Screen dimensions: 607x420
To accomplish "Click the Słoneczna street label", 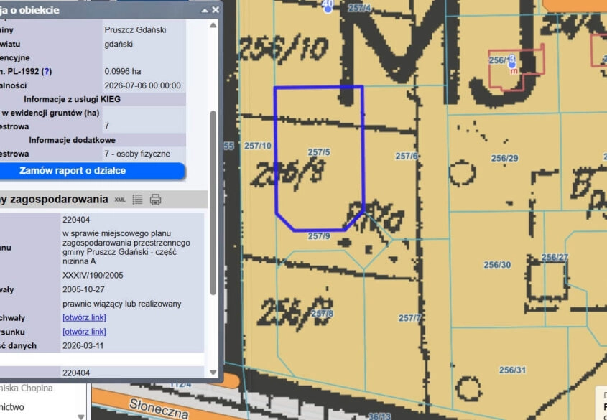I will click(159, 409).
